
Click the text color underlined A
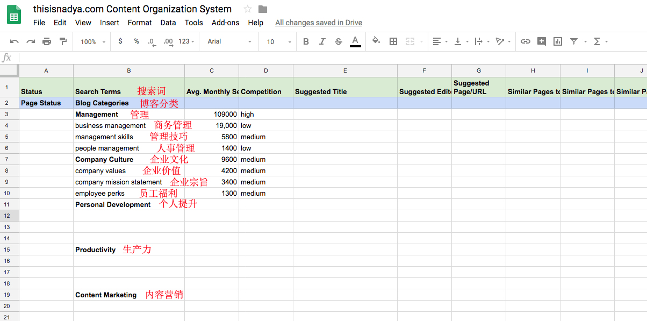(355, 41)
